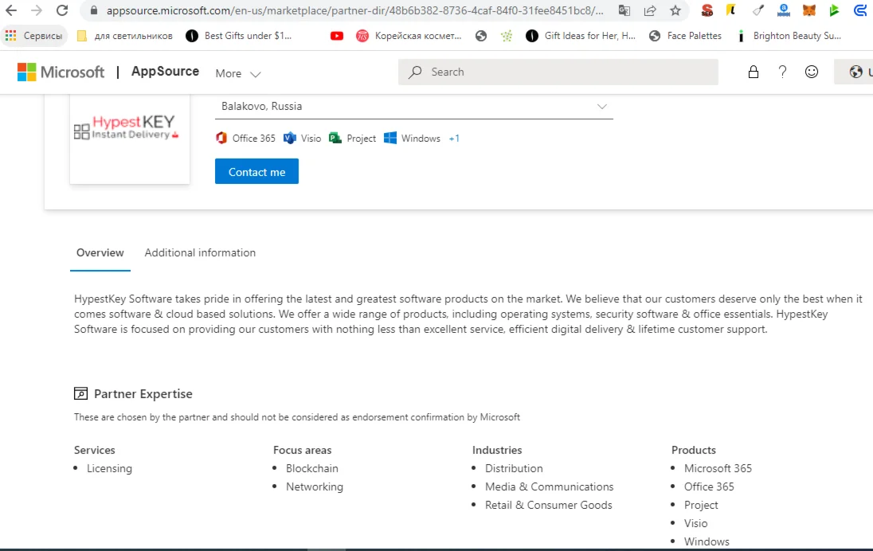
Task: Reload the page
Action: tap(62, 11)
